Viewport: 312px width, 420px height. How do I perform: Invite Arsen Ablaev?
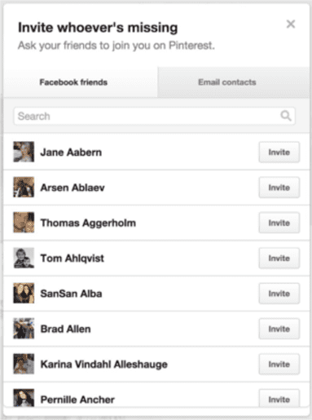coord(279,188)
